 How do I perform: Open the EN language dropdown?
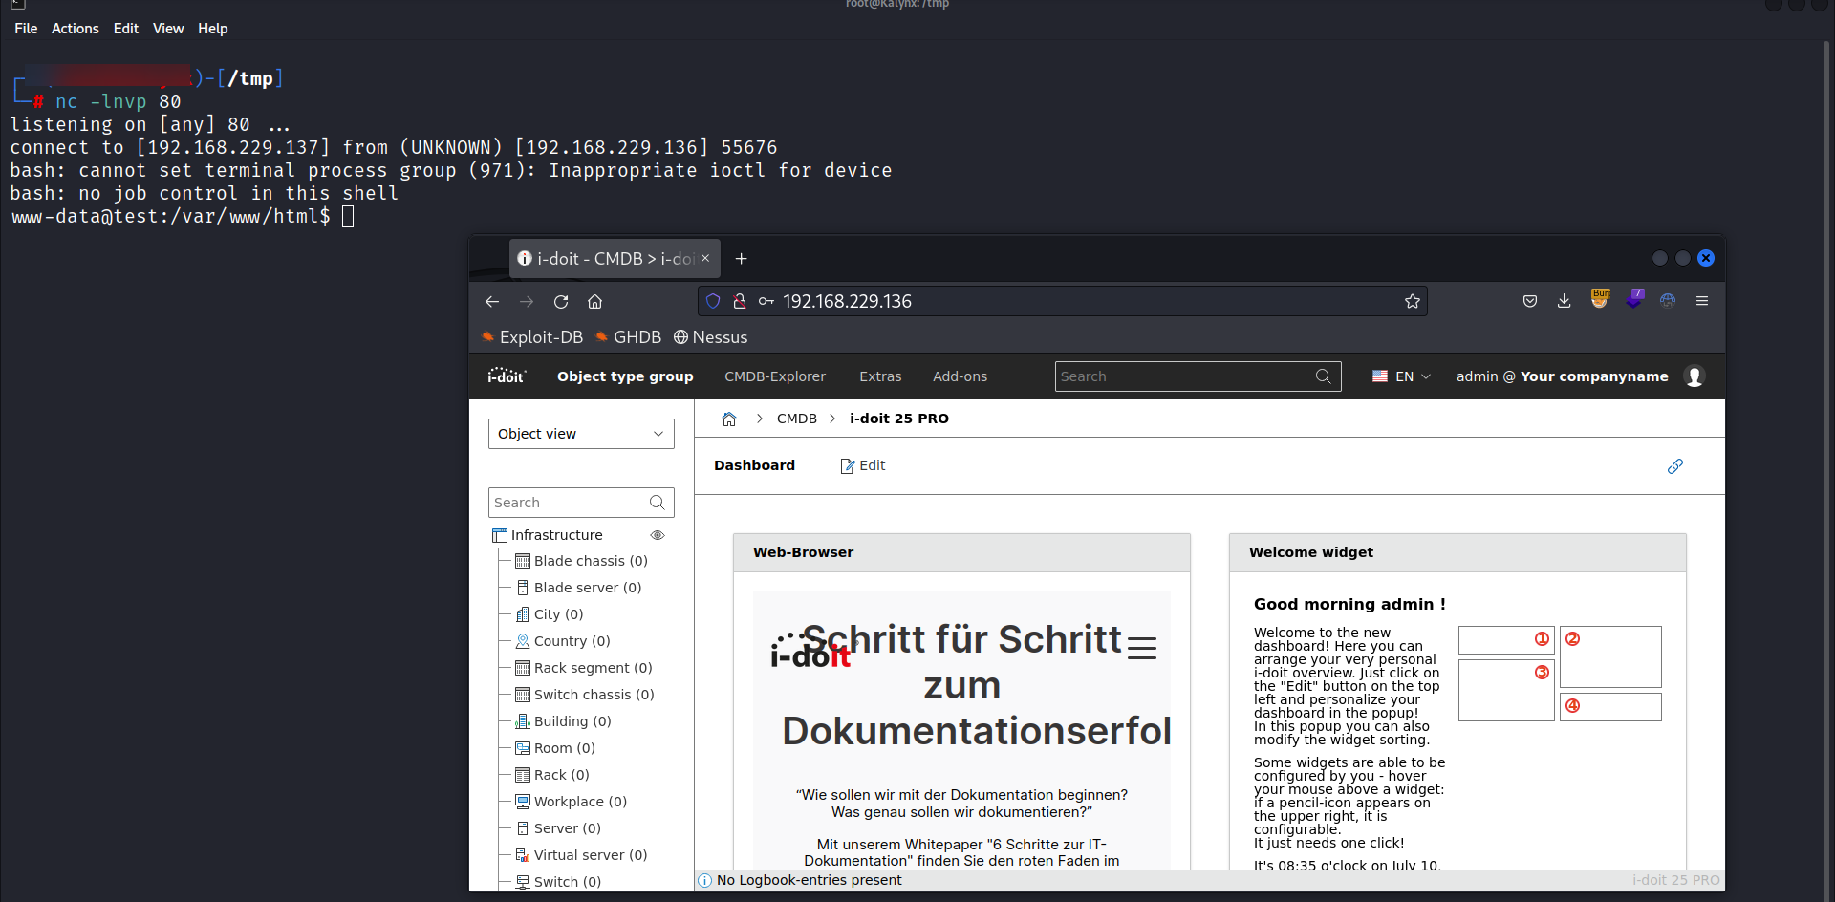[x=1401, y=376]
